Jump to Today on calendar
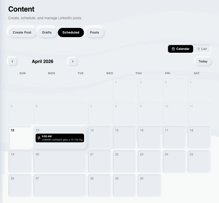This screenshot has height=203, width=219. (203, 61)
